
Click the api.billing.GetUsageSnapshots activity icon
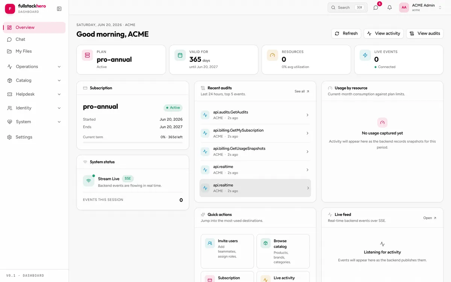[205, 152]
